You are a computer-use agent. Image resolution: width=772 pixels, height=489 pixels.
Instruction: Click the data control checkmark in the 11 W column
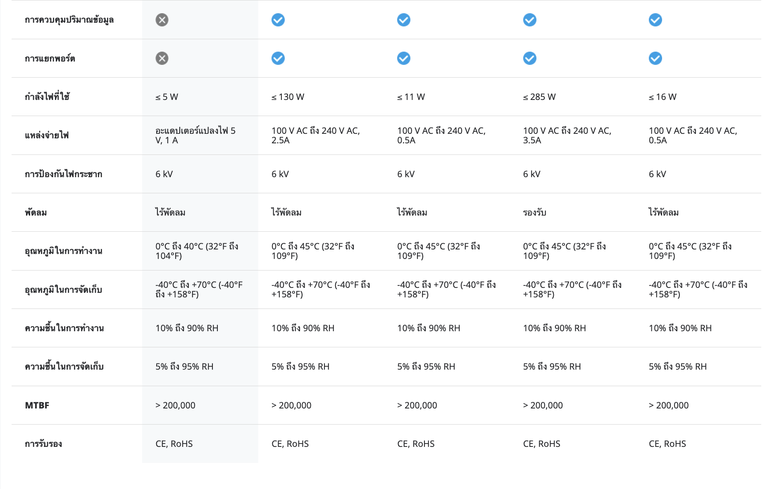point(404,20)
